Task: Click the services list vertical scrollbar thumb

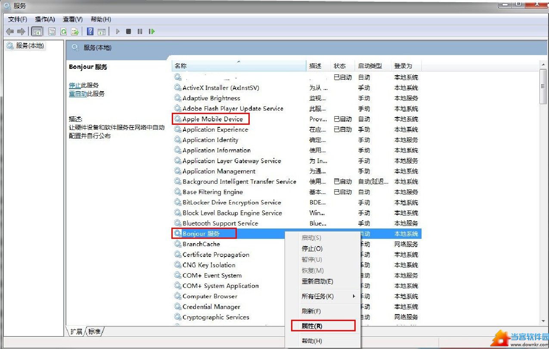Action: pyautogui.click(x=543, y=86)
